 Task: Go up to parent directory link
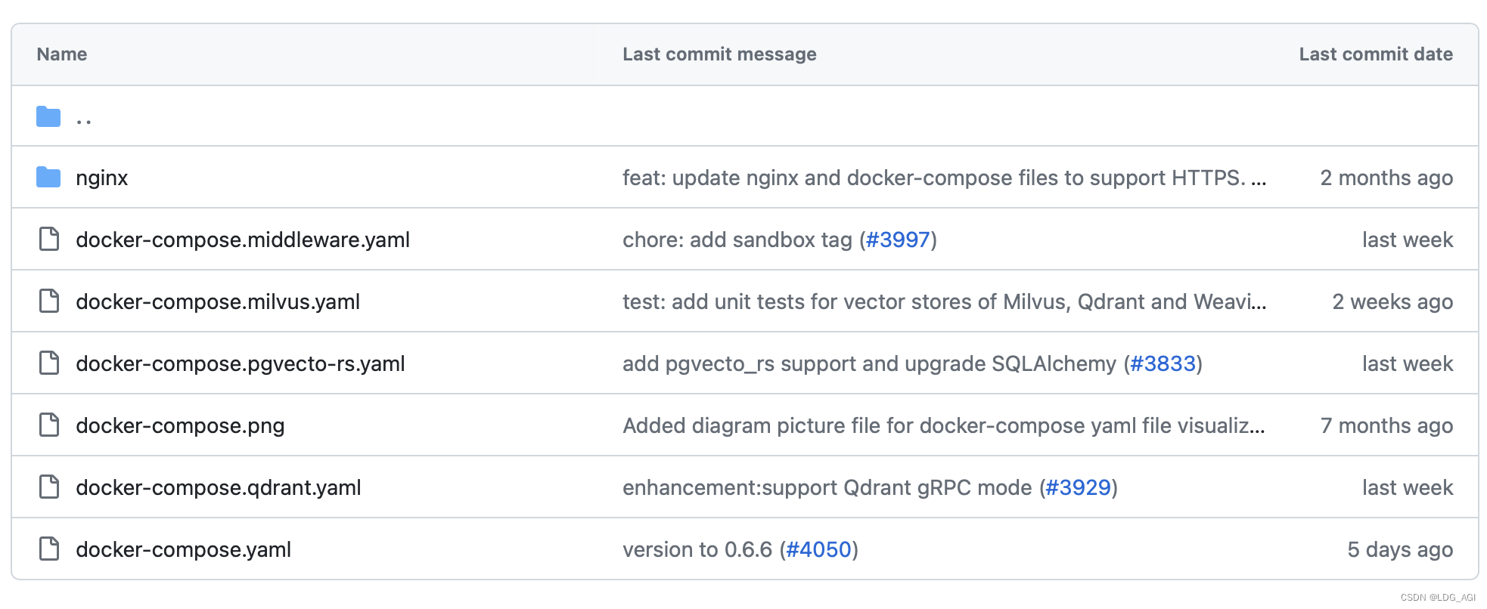(x=84, y=118)
